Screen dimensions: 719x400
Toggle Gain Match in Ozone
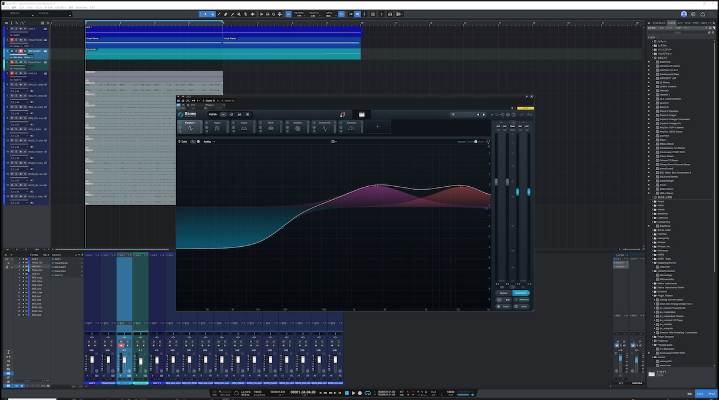(x=521, y=293)
